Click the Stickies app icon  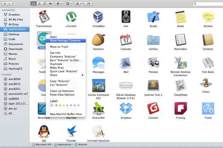pyautogui.click(x=208, y=17)
